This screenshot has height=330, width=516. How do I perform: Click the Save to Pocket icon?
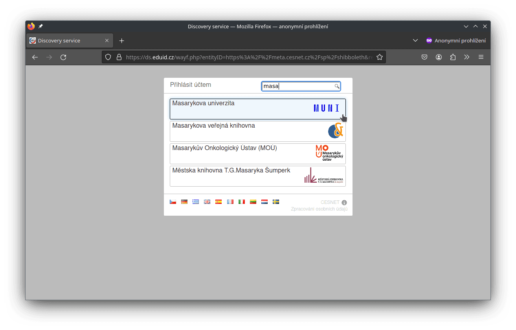(x=424, y=57)
